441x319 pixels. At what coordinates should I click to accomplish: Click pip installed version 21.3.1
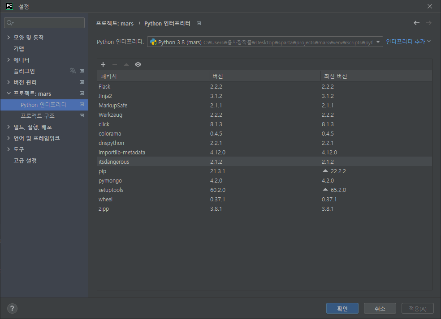pyautogui.click(x=217, y=171)
